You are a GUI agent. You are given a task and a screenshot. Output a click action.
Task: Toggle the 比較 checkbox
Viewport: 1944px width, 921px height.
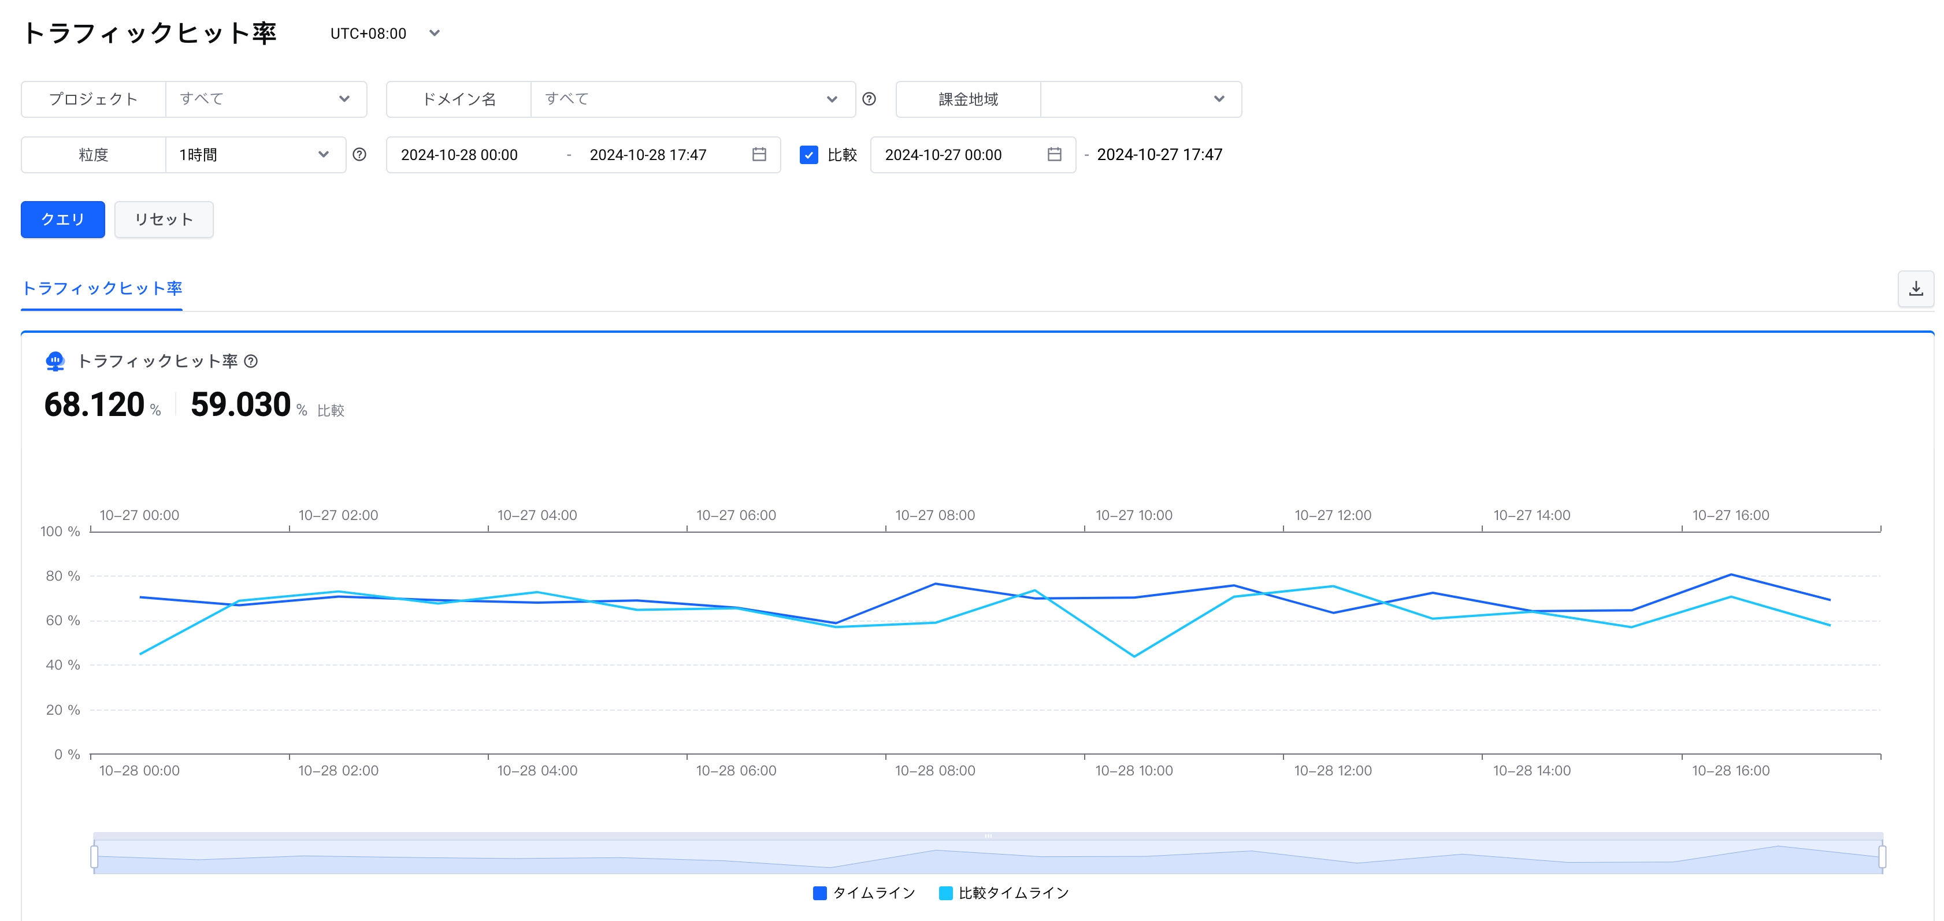(808, 155)
